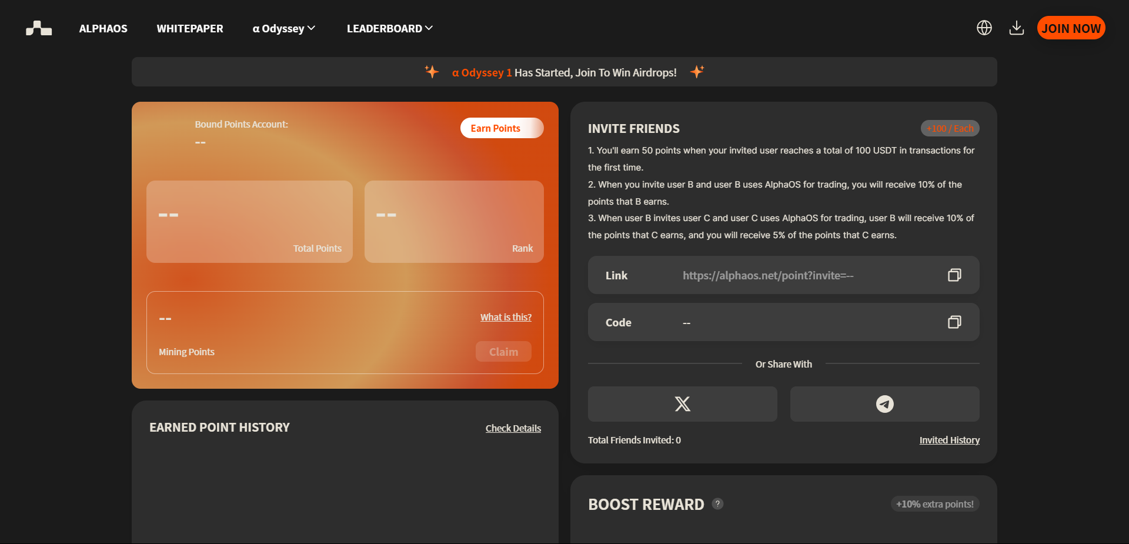Open the WHITEPAPER menu item
The image size is (1129, 544).
click(x=190, y=28)
